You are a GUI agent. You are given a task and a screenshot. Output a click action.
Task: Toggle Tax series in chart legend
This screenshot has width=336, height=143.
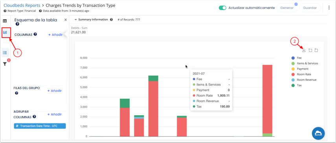[297, 85]
